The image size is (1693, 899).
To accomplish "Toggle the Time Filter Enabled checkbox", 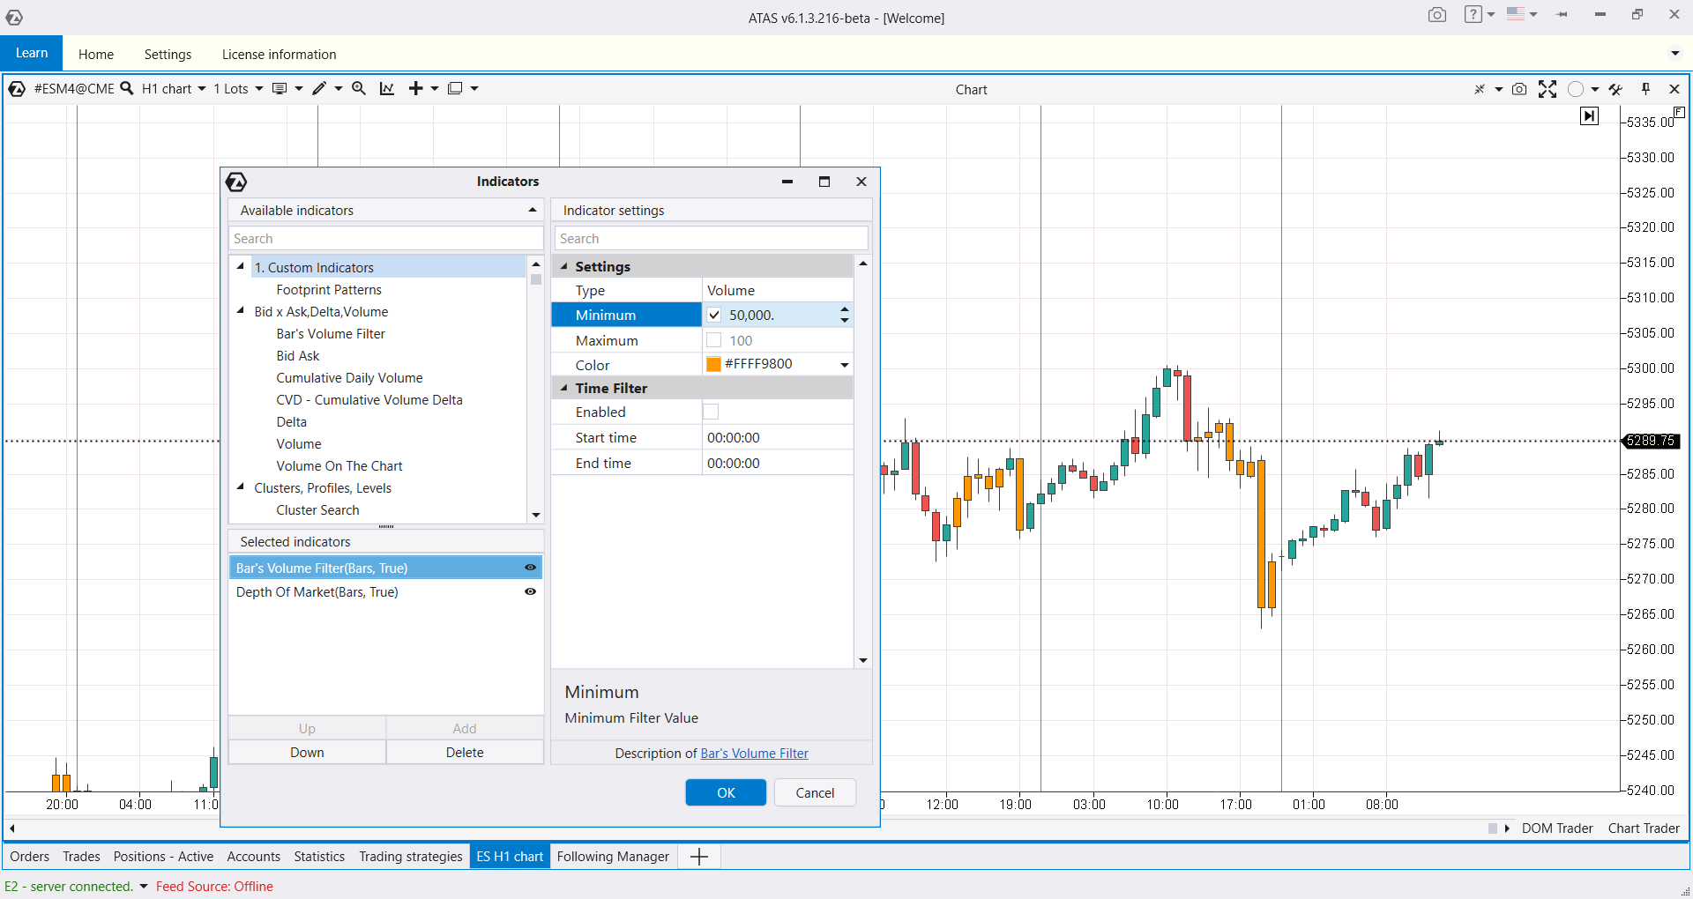I will click(711, 412).
